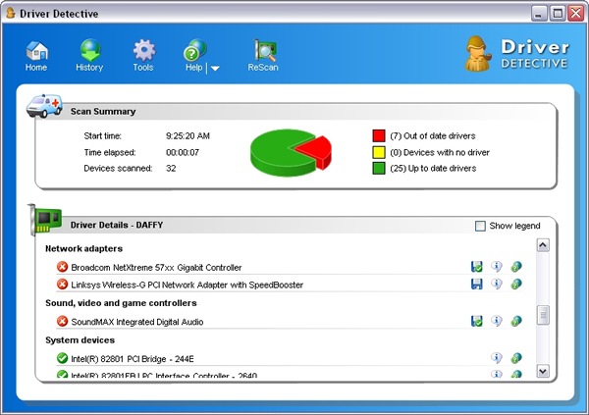This screenshot has height=415, width=589.
Task: Select SoundMAX Integrated Digital Audio row
Action: [x=290, y=322]
